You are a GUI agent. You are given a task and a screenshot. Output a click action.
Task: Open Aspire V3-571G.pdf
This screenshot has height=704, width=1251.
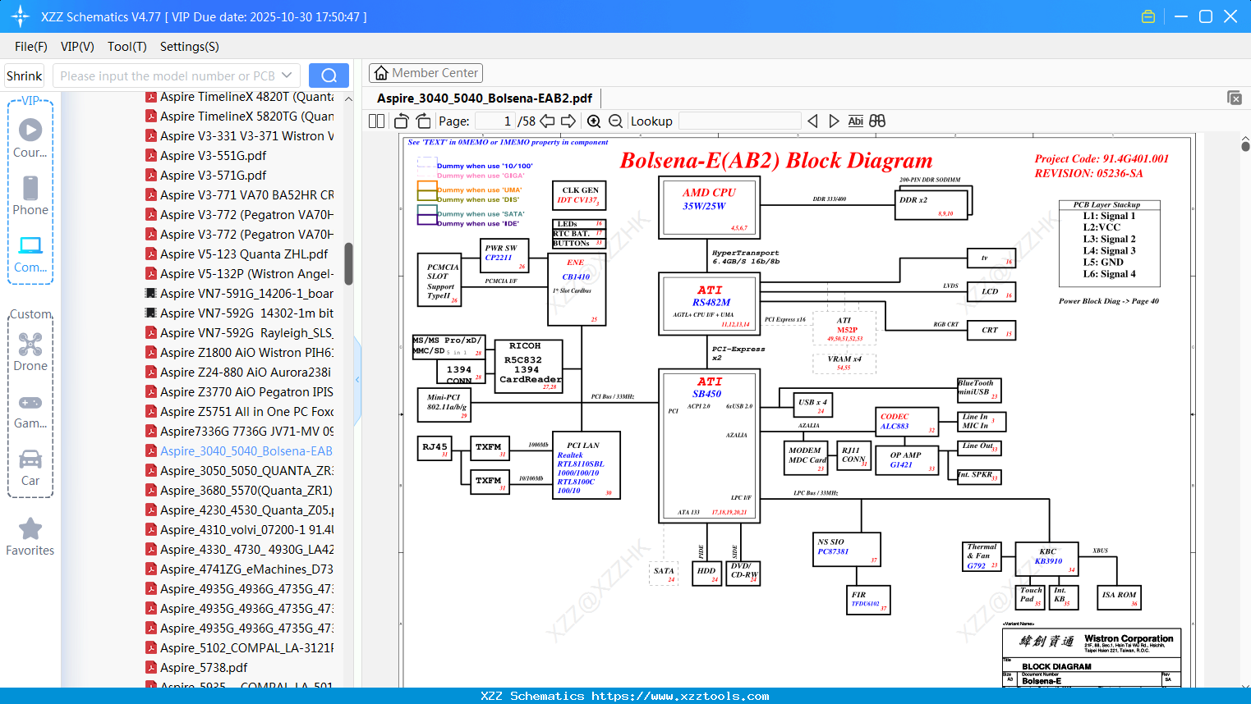coord(205,176)
